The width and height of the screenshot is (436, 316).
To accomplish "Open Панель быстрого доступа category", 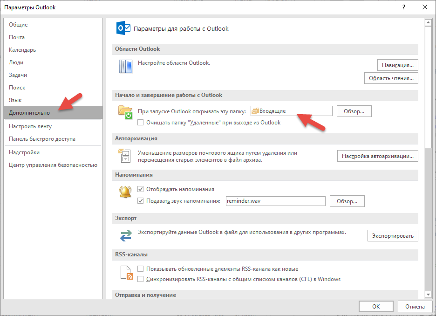I will (x=53, y=139).
